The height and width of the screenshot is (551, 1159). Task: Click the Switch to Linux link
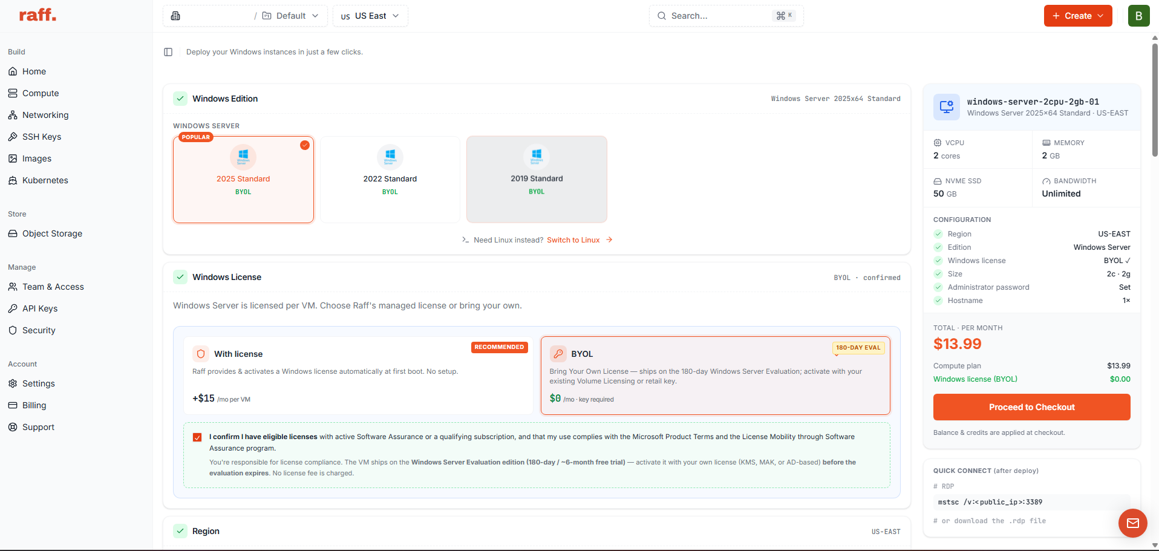pos(573,240)
